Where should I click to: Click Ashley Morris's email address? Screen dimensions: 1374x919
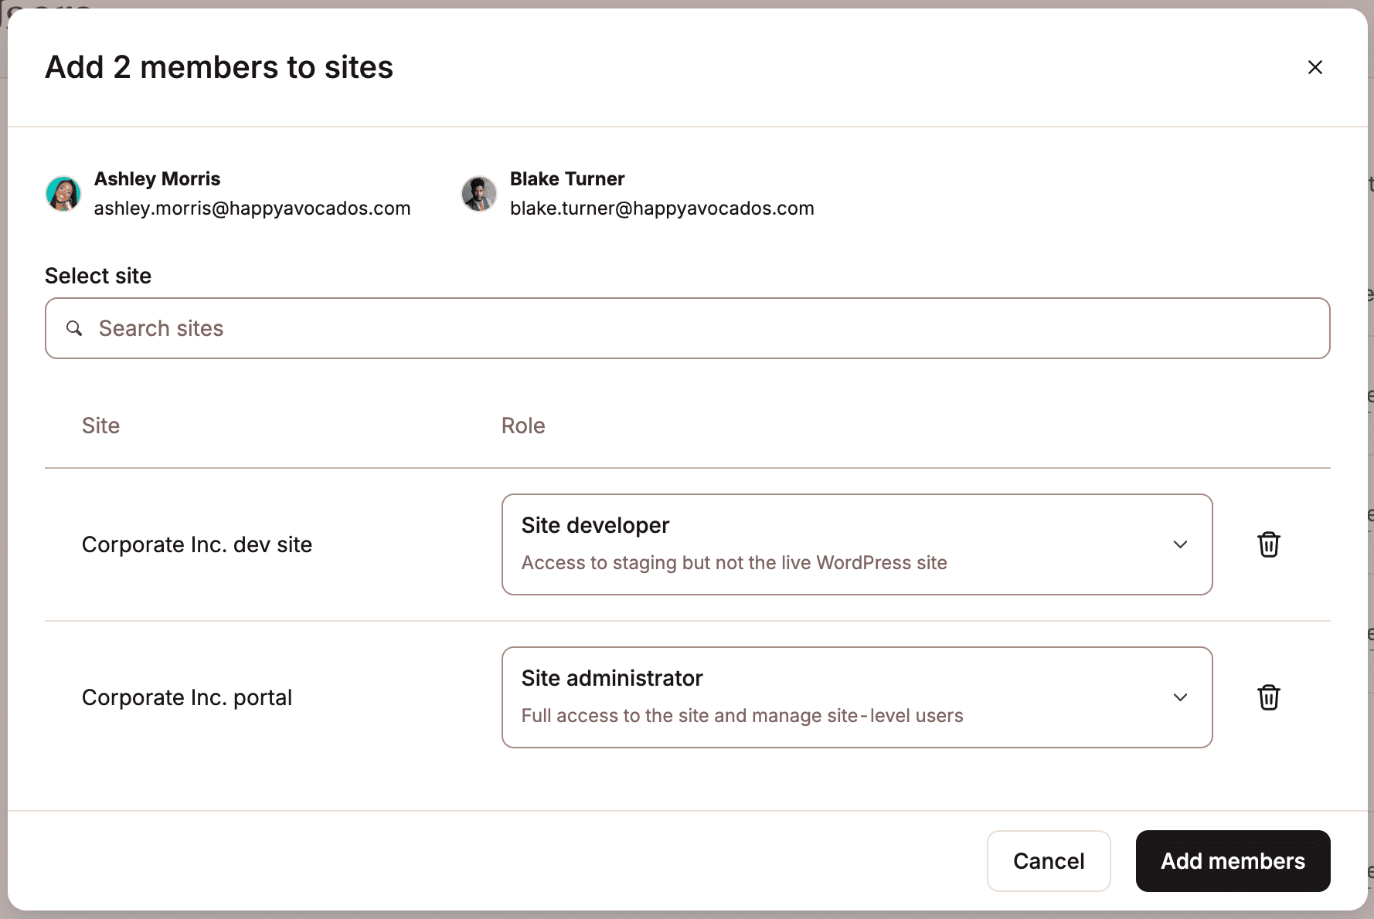tap(252, 208)
